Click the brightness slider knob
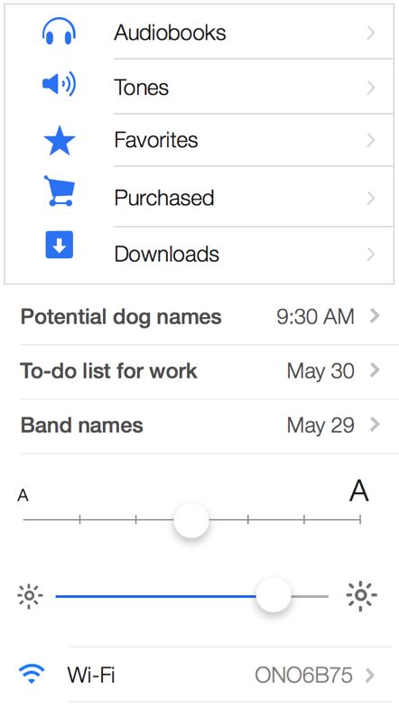Image resolution: width=399 pixels, height=709 pixels. [x=274, y=595]
